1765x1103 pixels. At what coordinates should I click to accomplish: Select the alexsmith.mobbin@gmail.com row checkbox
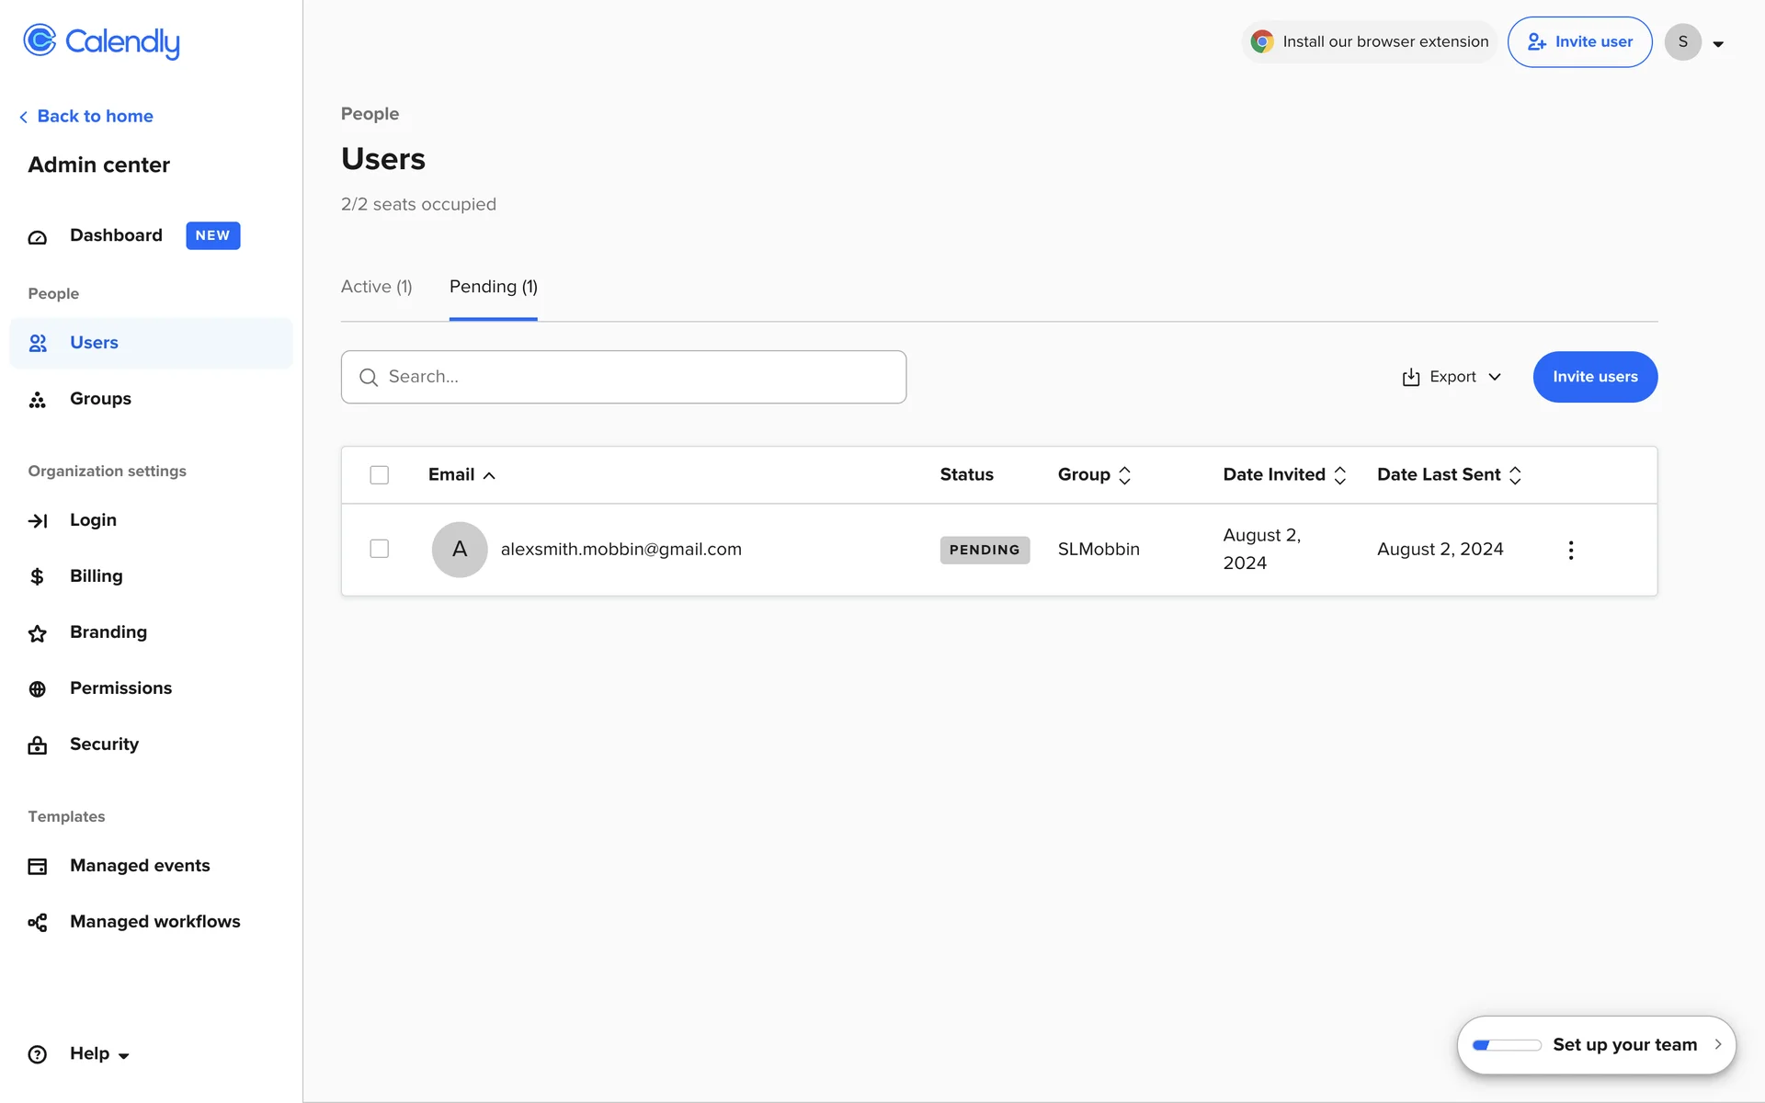379,549
